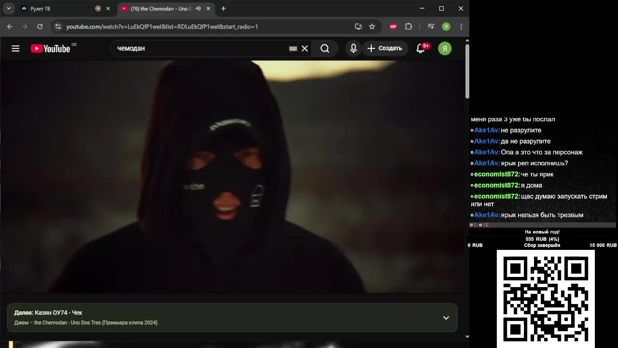
Task: Open Chrome's three-dot menu
Action: click(461, 27)
